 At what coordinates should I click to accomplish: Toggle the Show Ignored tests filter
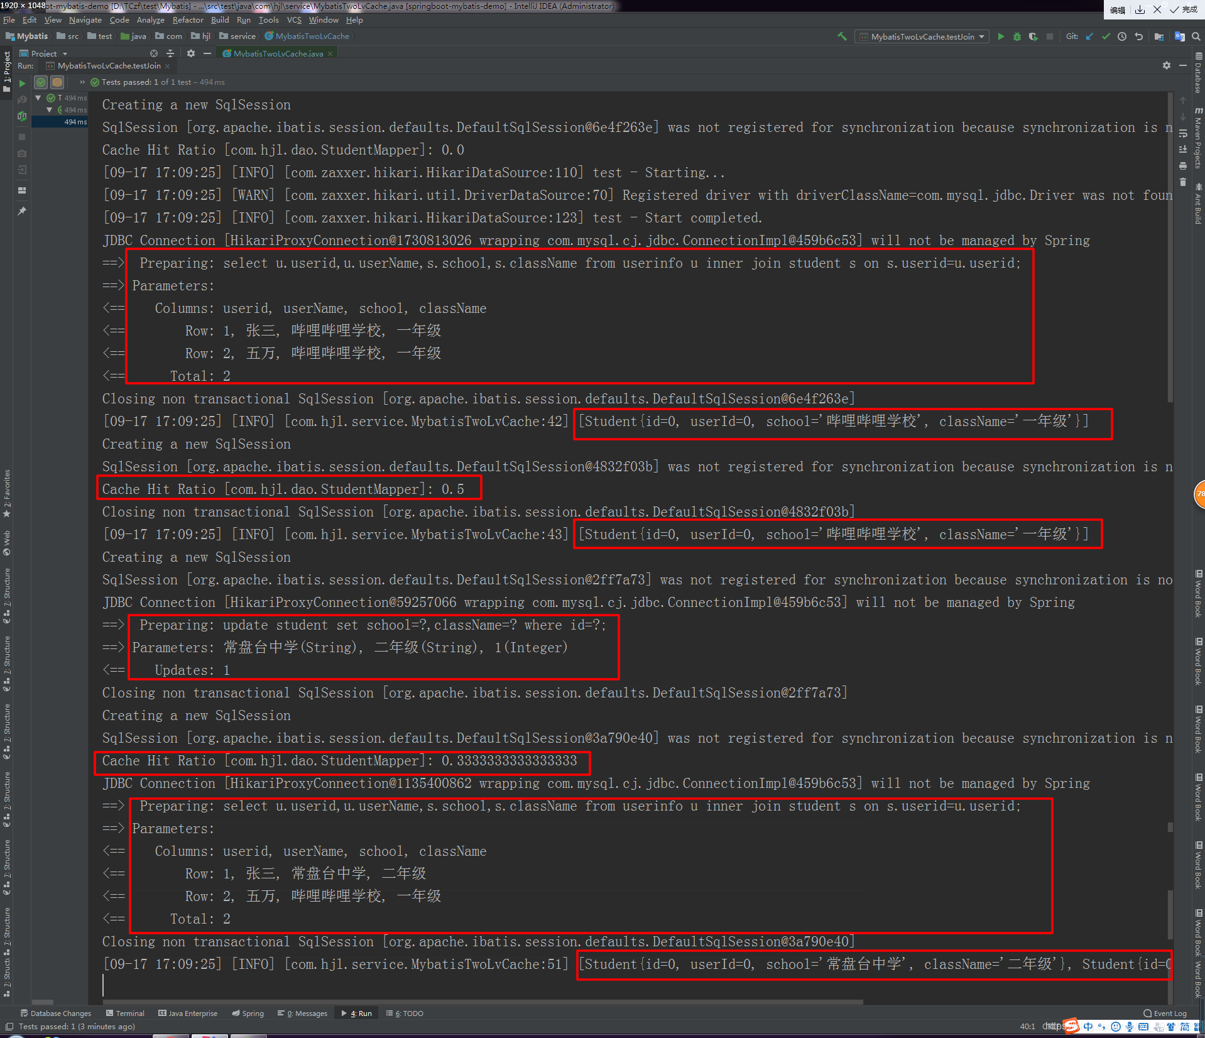pyautogui.click(x=57, y=82)
